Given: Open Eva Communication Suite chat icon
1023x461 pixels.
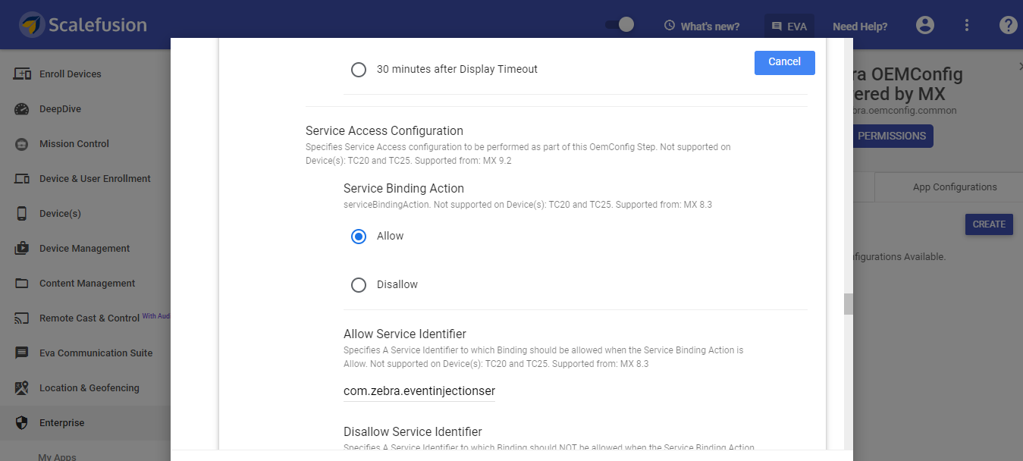Looking at the screenshot, I should 22,353.
